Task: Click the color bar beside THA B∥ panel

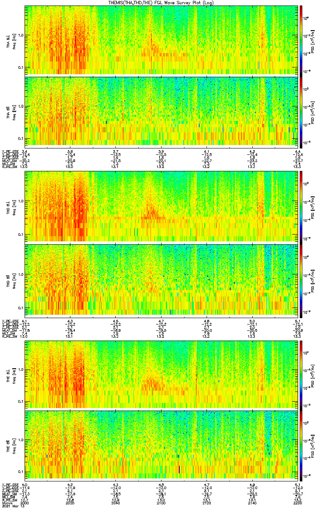Action: [x=301, y=112]
